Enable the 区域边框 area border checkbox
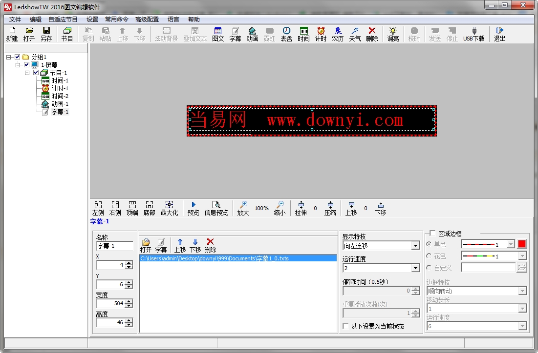This screenshot has width=538, height=353. click(x=433, y=233)
